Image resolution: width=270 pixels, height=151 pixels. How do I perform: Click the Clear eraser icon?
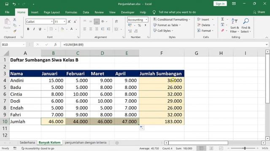click(x=222, y=31)
